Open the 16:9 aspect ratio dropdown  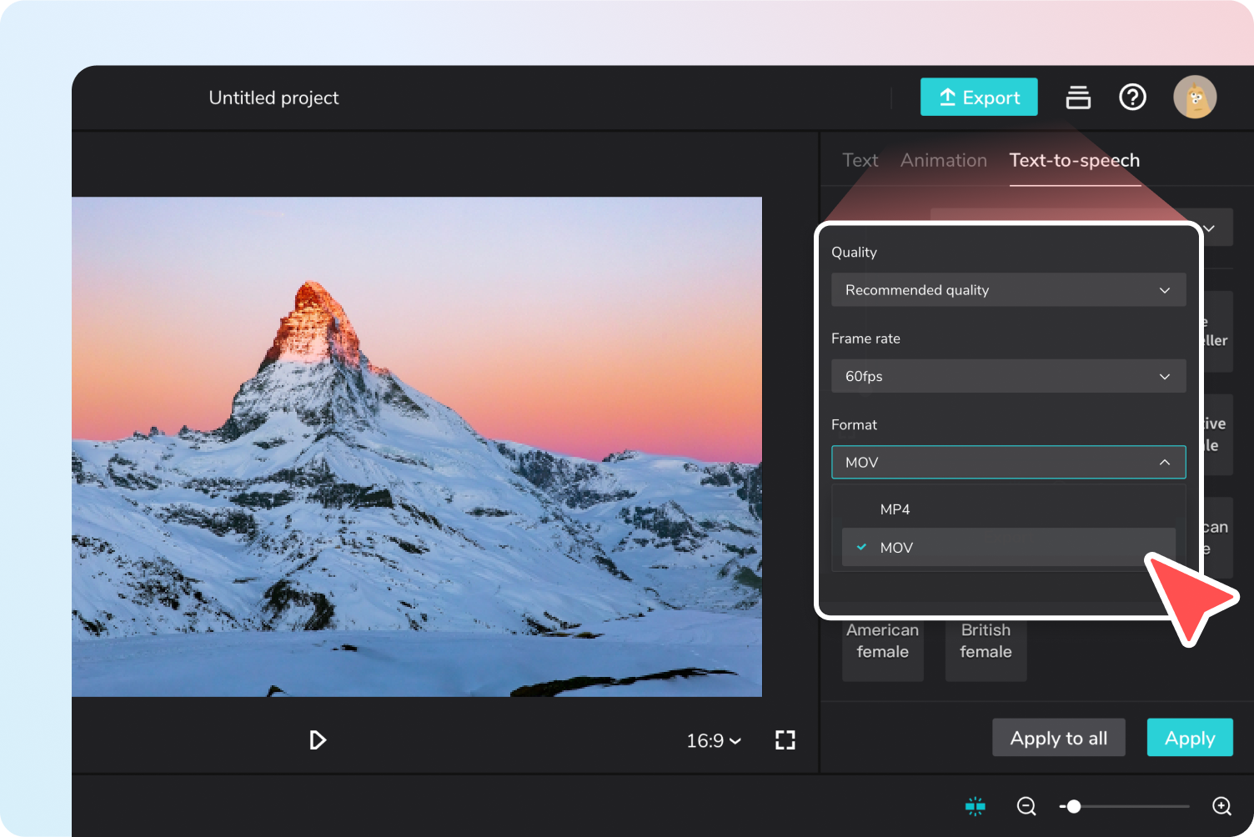[714, 740]
